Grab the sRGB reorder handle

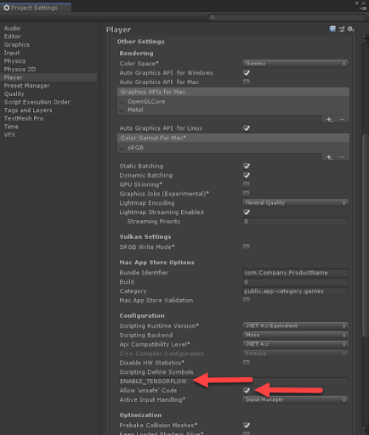[x=122, y=148]
